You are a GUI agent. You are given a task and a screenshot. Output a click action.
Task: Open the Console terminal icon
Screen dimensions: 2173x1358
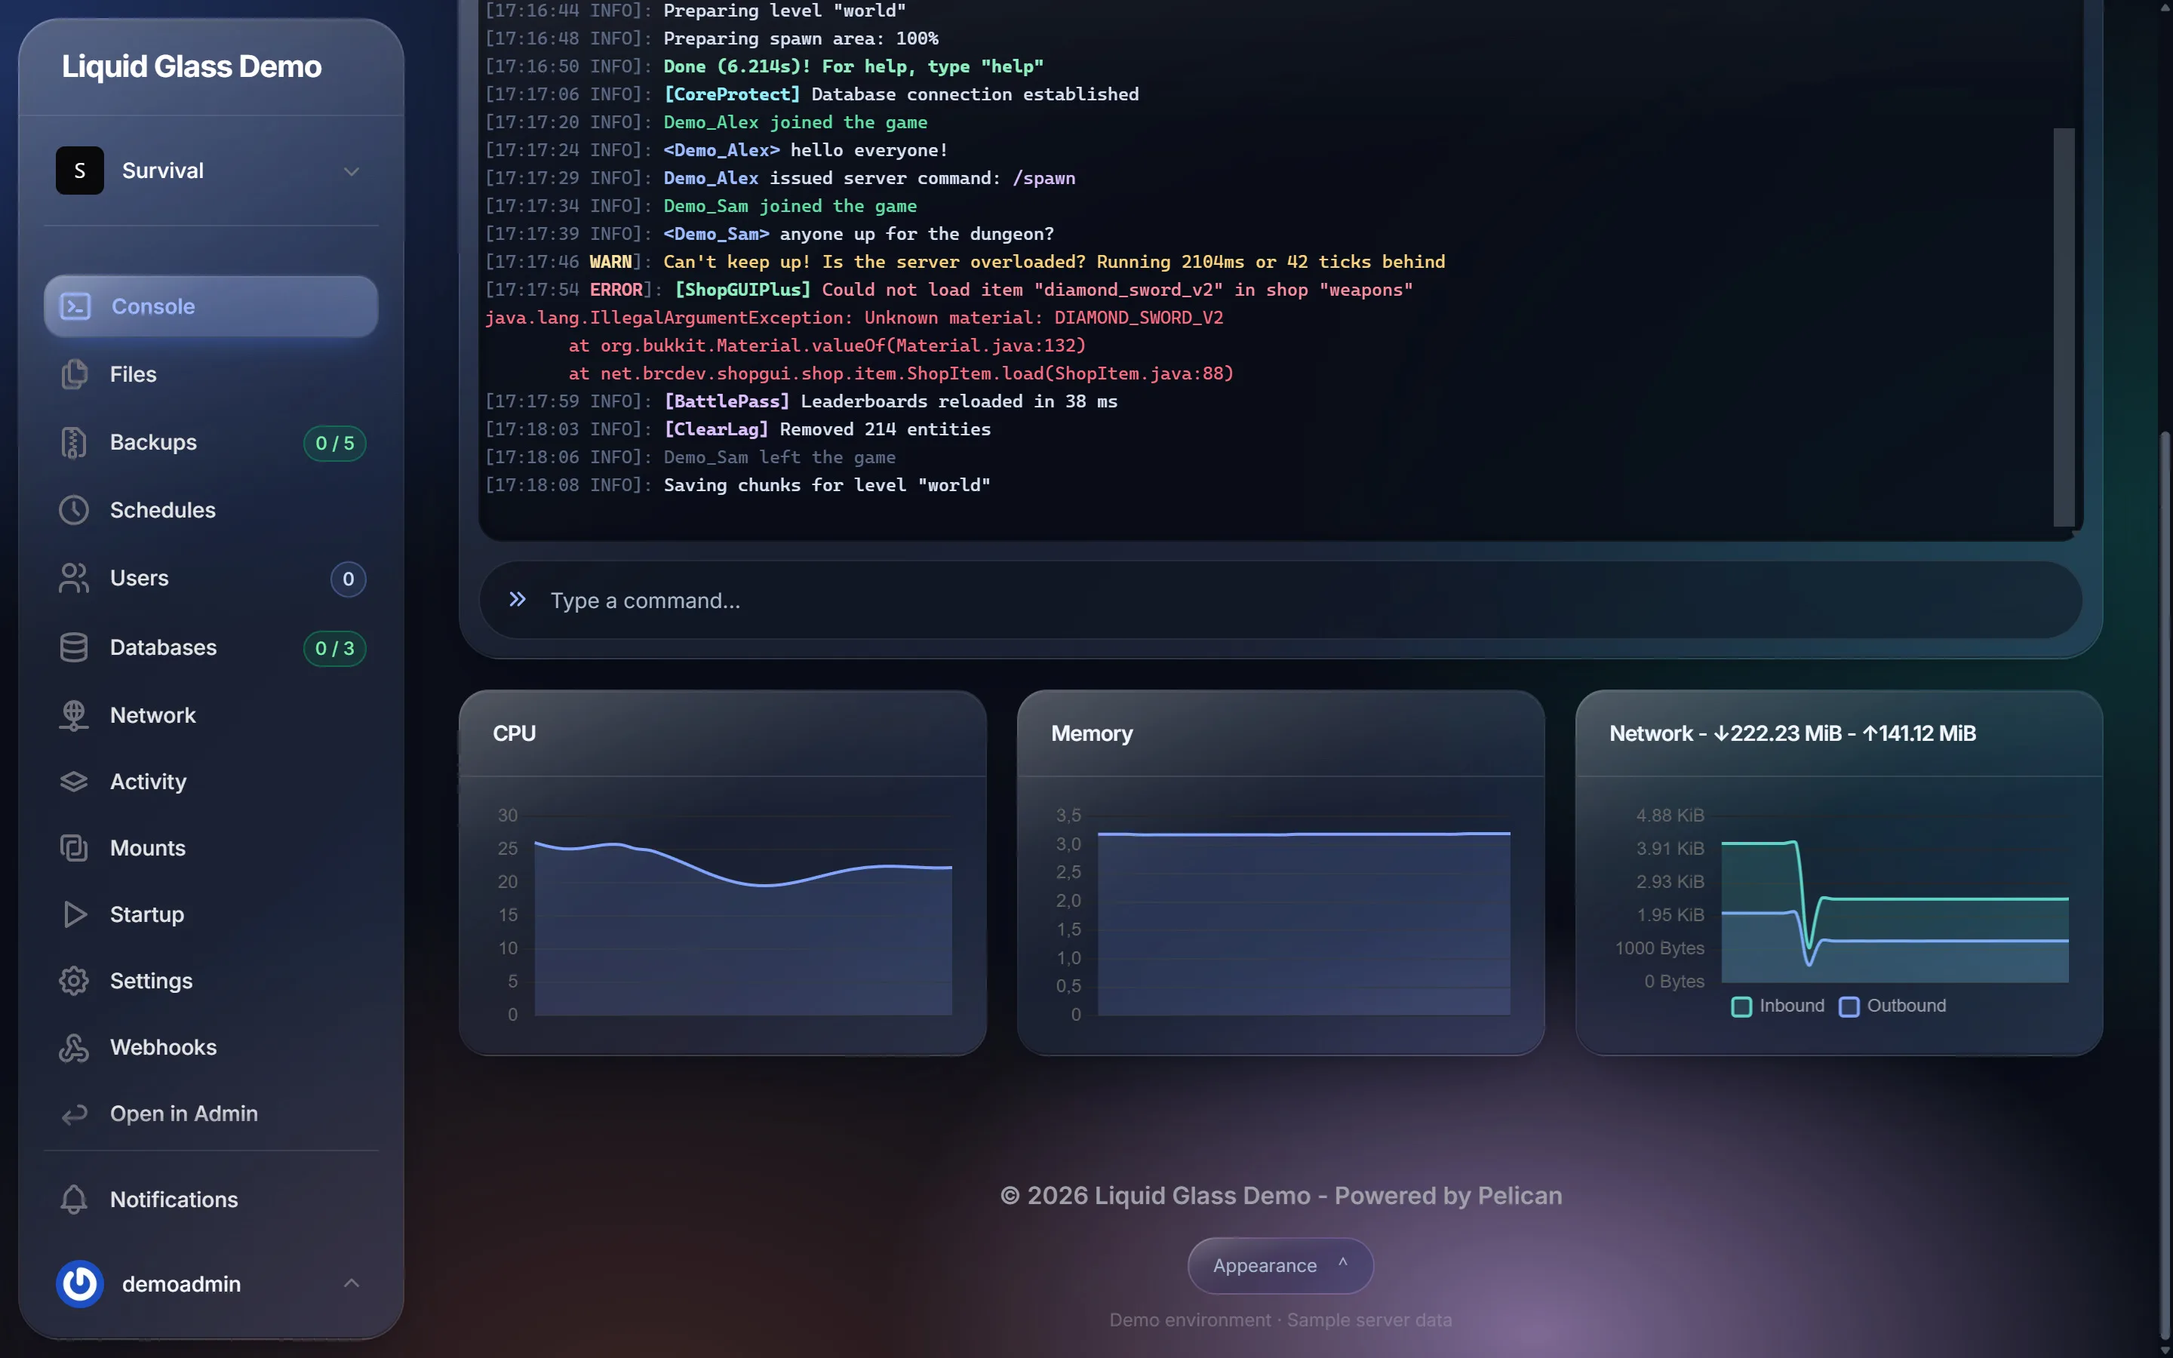click(75, 306)
